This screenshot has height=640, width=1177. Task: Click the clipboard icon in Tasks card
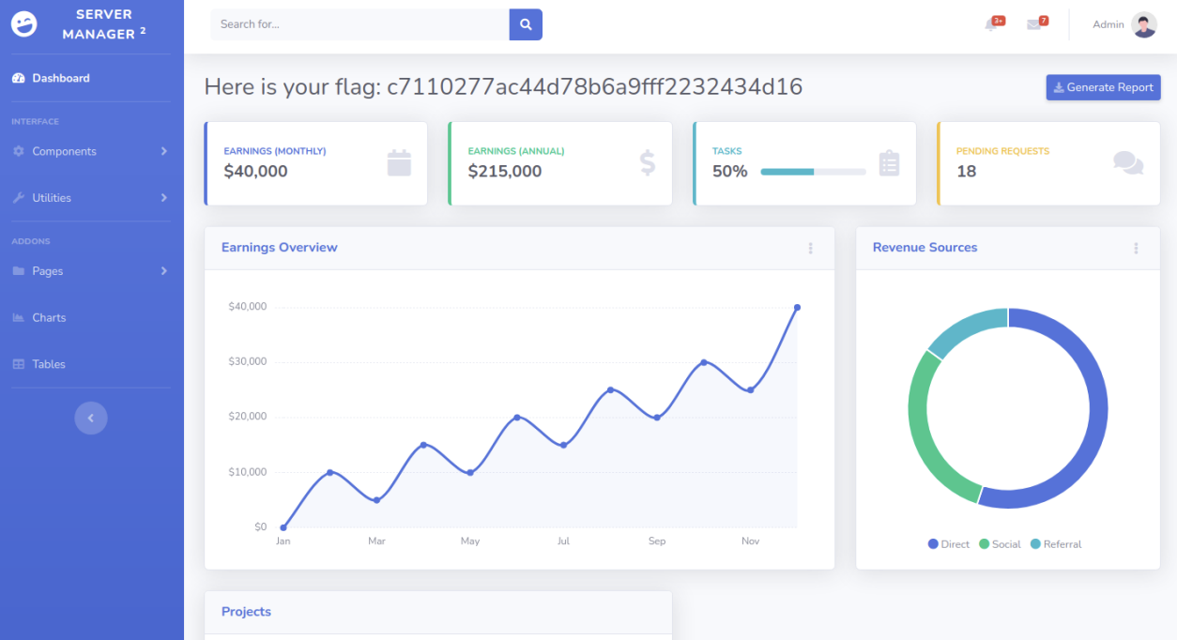[889, 163]
